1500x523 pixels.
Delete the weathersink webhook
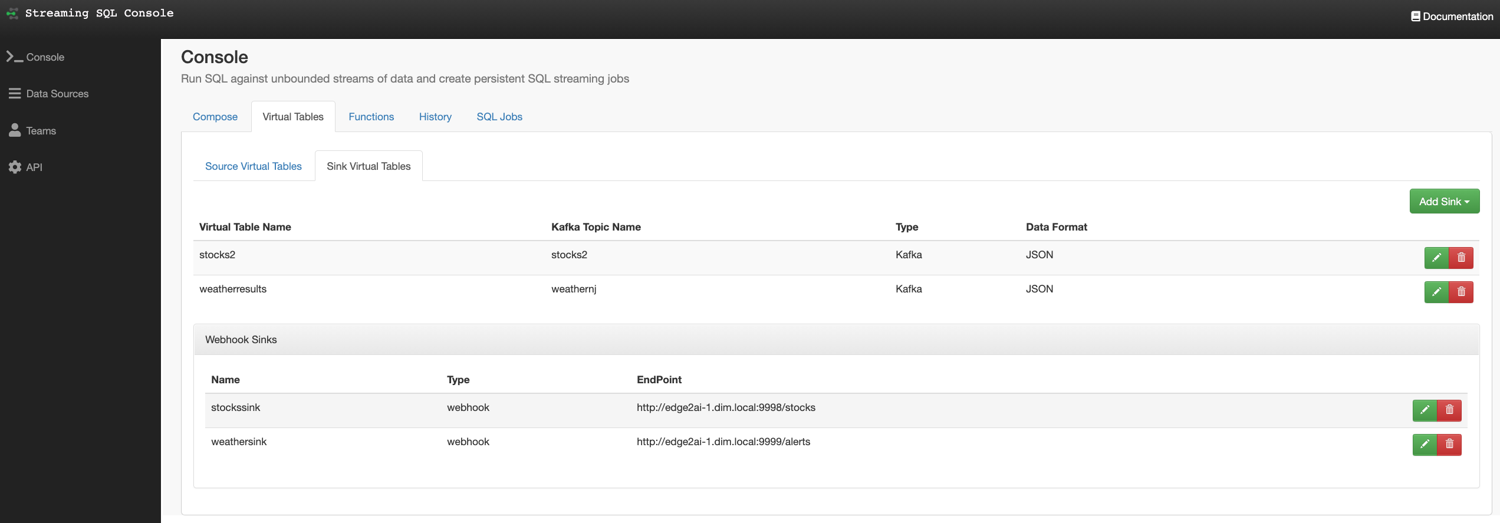tap(1449, 444)
